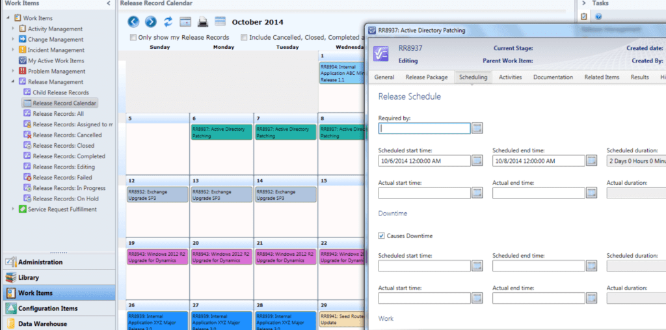Open date picker for release Scheduled start time
The height and width of the screenshot is (330, 666).
(x=477, y=160)
